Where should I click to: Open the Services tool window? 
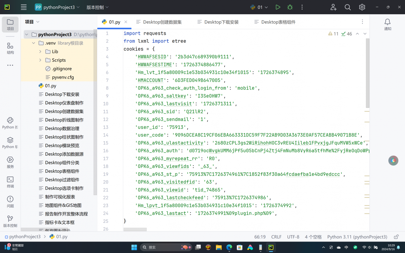click(10, 162)
